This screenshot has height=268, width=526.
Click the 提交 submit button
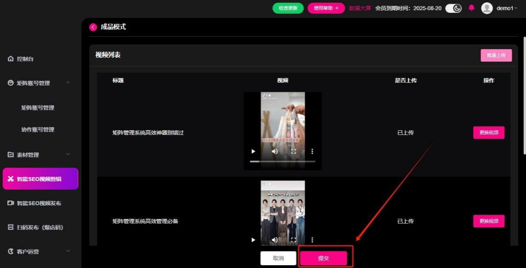pyautogui.click(x=323, y=258)
